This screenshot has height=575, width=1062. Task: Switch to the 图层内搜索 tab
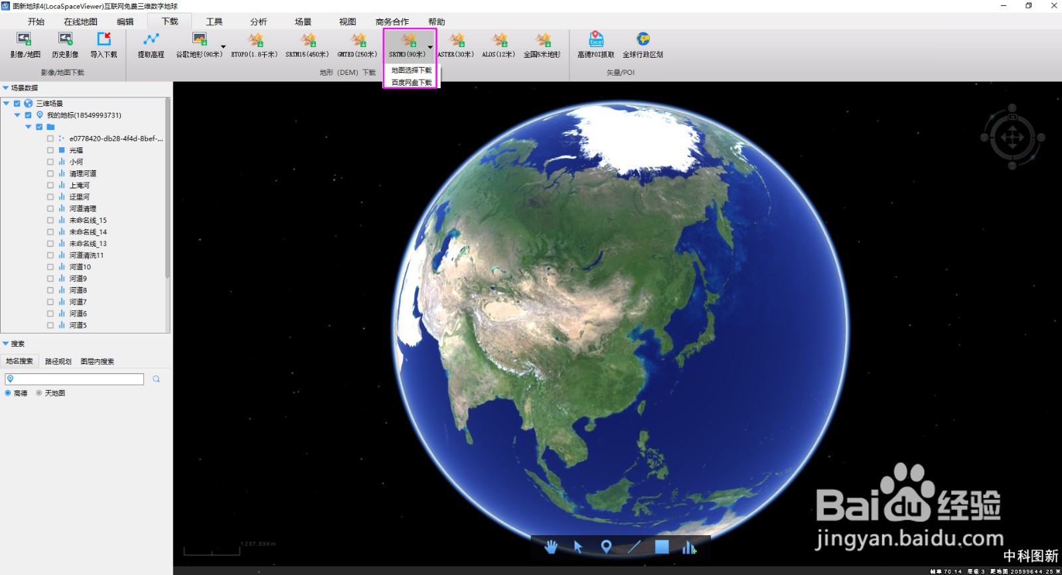pos(98,361)
